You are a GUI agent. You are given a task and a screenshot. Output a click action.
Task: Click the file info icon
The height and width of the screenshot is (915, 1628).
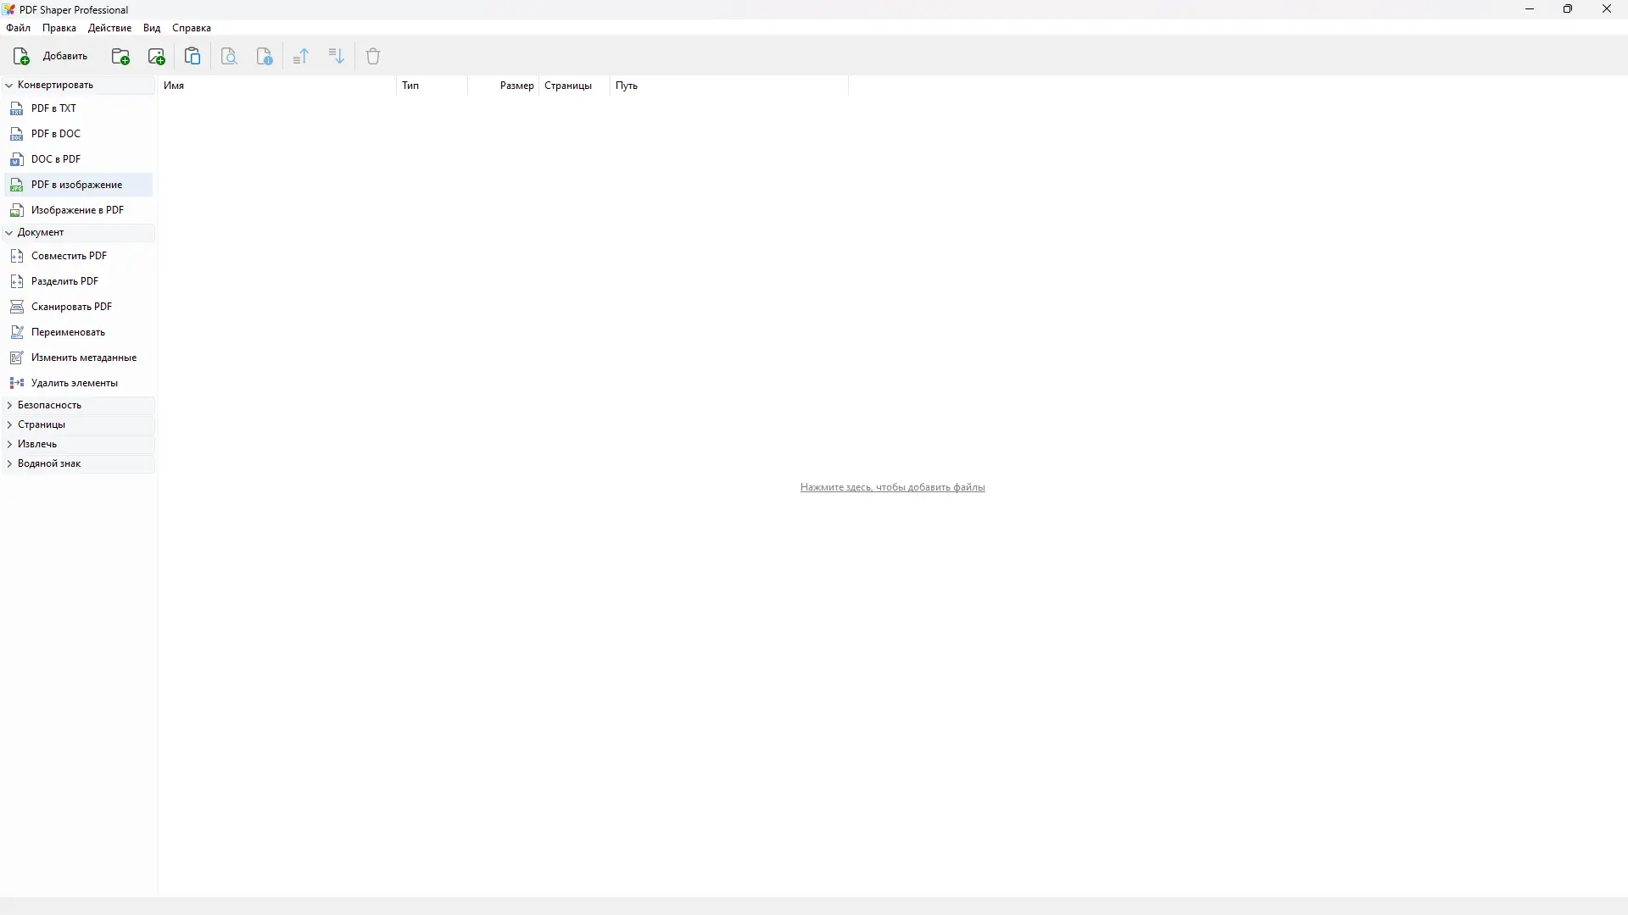265,57
